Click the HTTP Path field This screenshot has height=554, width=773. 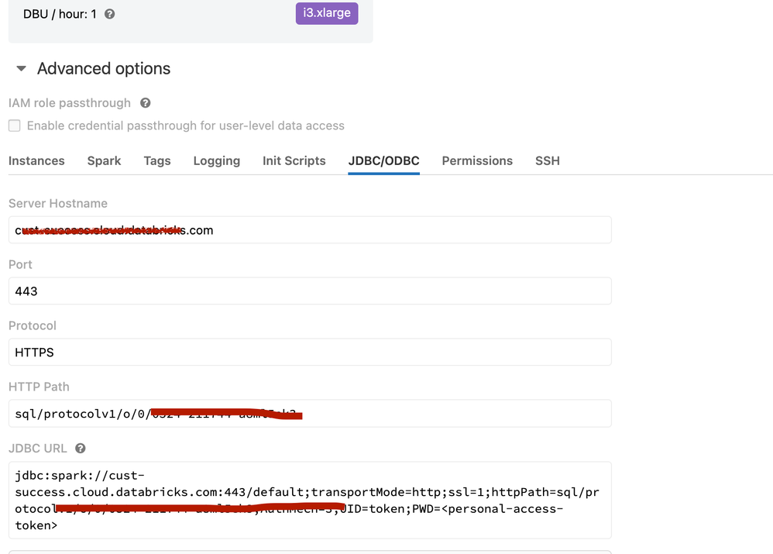pyautogui.click(x=310, y=414)
